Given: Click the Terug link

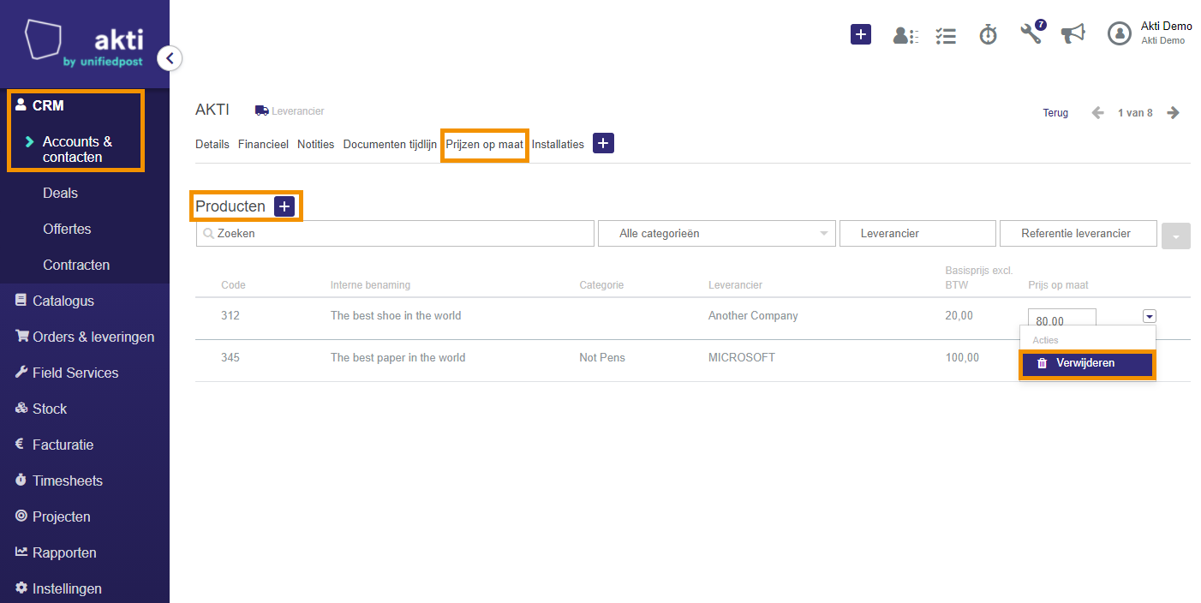Looking at the screenshot, I should [x=1055, y=113].
